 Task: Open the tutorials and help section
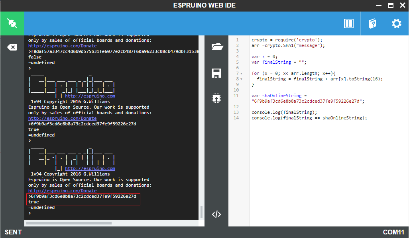tap(372, 23)
